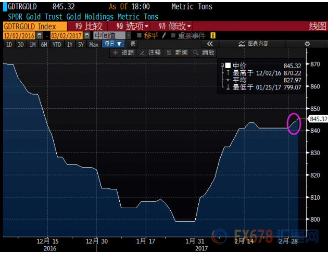Open the 97 修改 edit menu
Image resolution: width=328 pixels, height=255 pixels.
click(171, 26)
